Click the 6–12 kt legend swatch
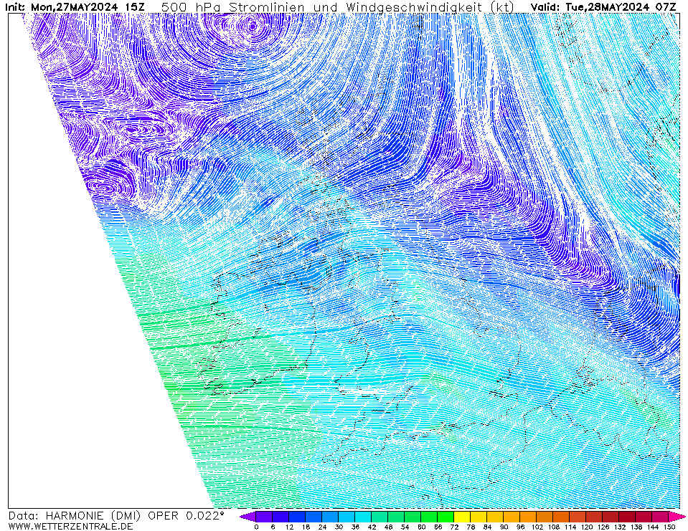This screenshot has width=688, height=531. (x=281, y=517)
